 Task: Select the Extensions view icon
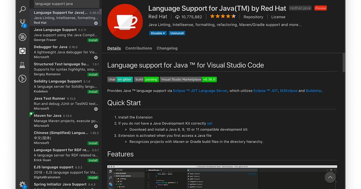[x=22, y=51]
